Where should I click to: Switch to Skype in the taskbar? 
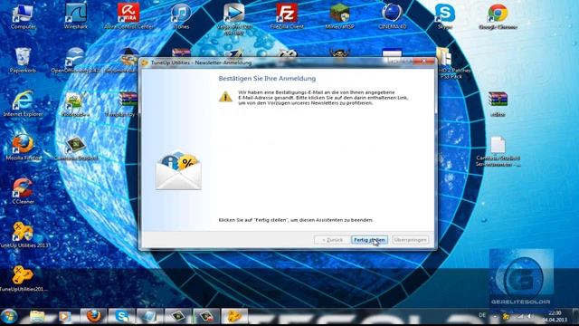click(x=121, y=316)
